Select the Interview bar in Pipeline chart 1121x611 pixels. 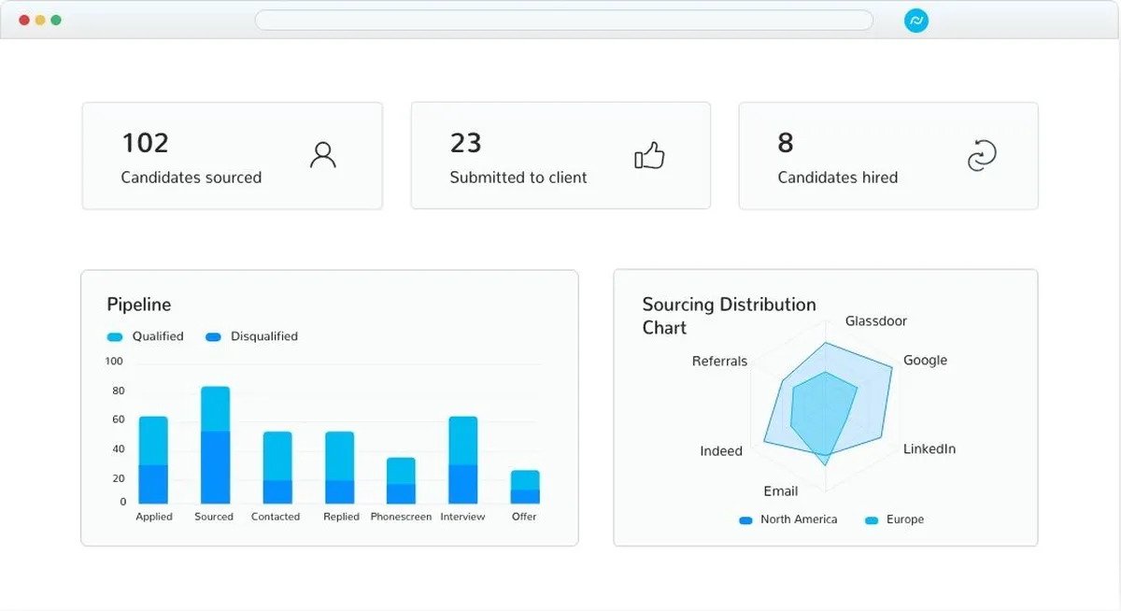coord(462,461)
